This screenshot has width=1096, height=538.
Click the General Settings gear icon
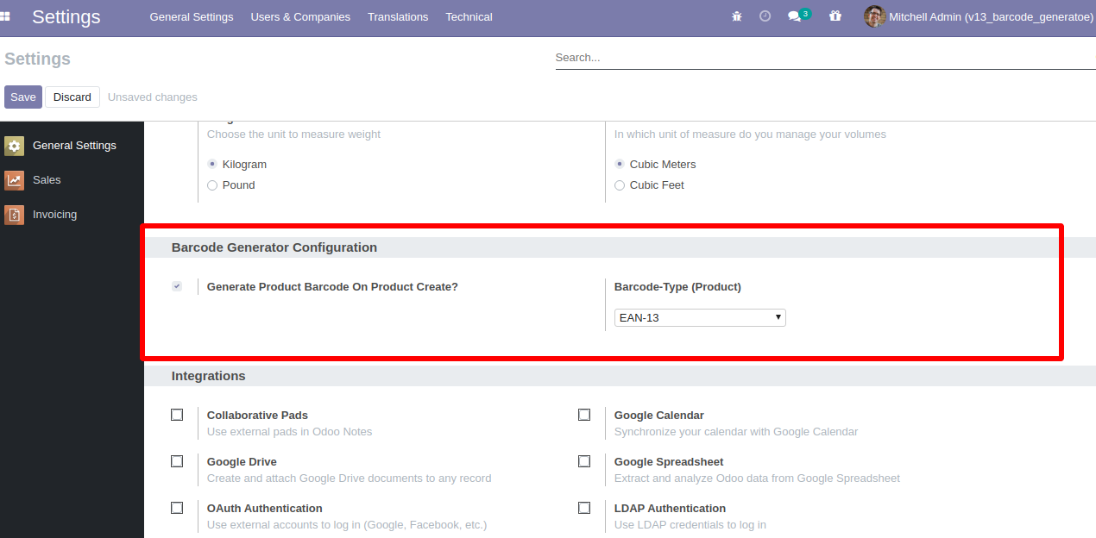[14, 146]
